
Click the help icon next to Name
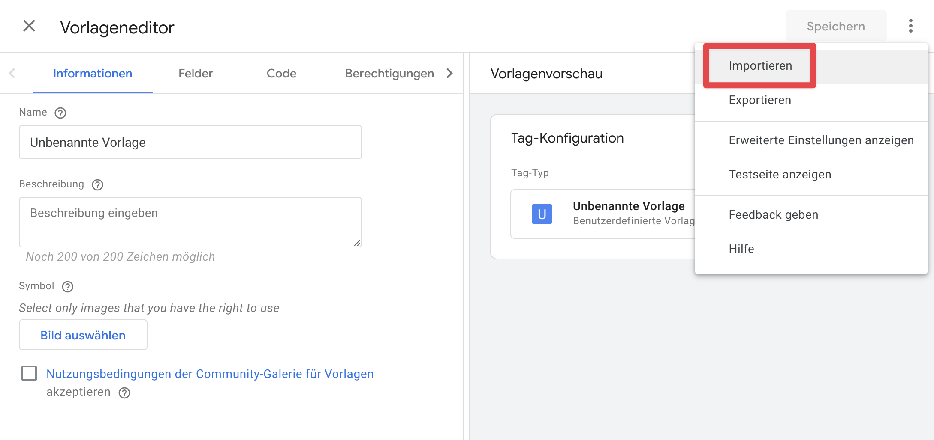pos(60,113)
